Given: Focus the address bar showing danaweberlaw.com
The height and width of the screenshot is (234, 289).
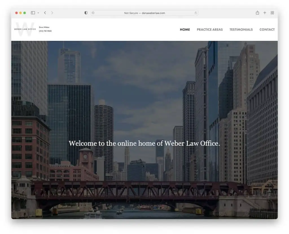Looking at the screenshot, I should (144, 13).
